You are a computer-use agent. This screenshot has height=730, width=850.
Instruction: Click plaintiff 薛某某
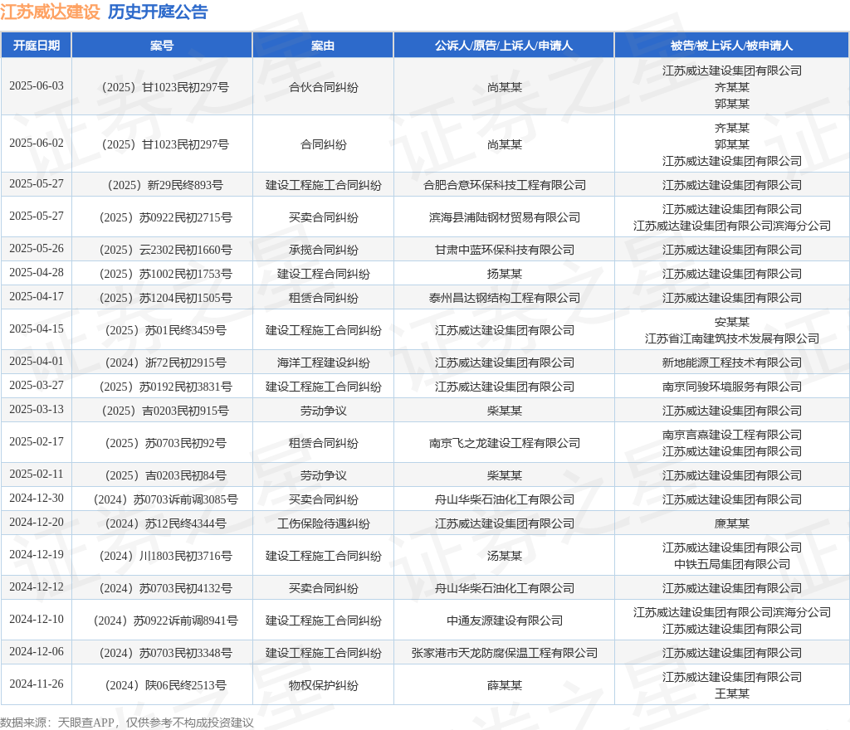pyautogui.click(x=504, y=685)
